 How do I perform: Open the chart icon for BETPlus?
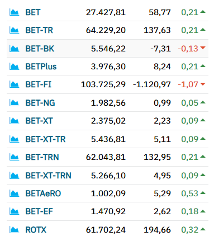click(14, 67)
